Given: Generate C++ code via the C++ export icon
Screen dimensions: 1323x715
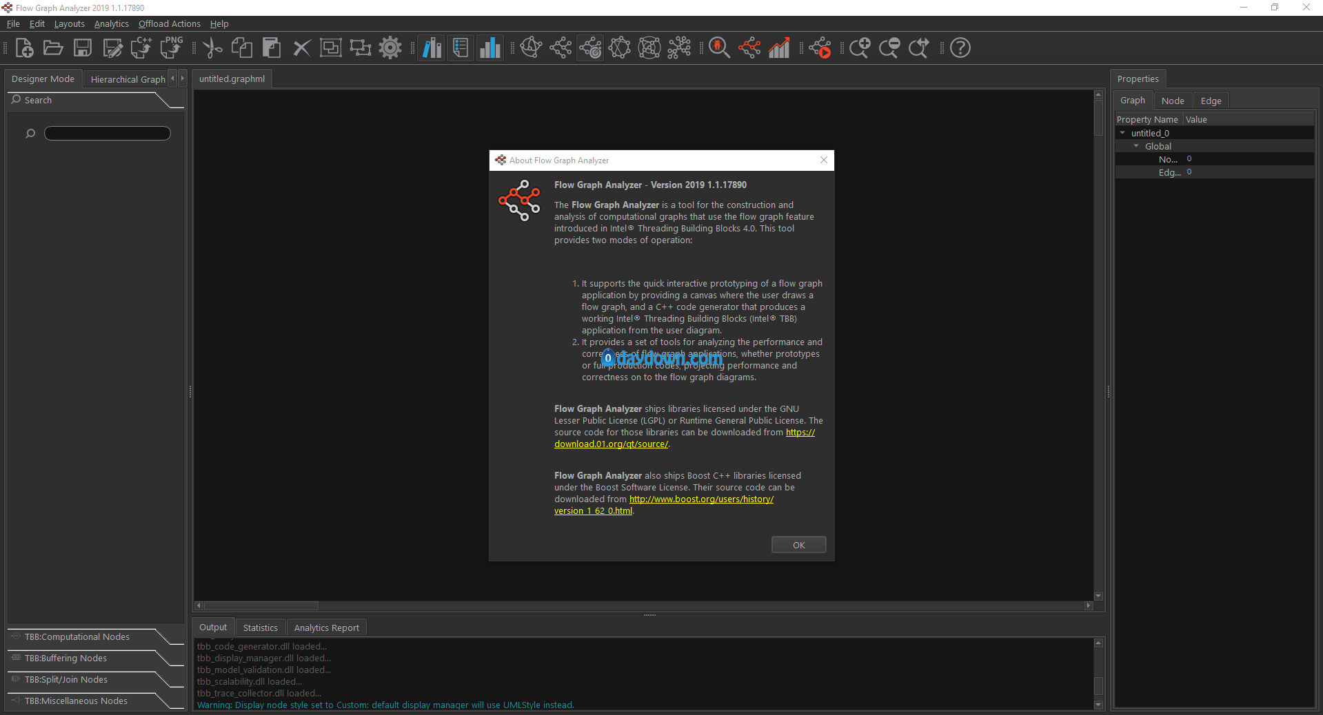Looking at the screenshot, I should click(x=142, y=48).
